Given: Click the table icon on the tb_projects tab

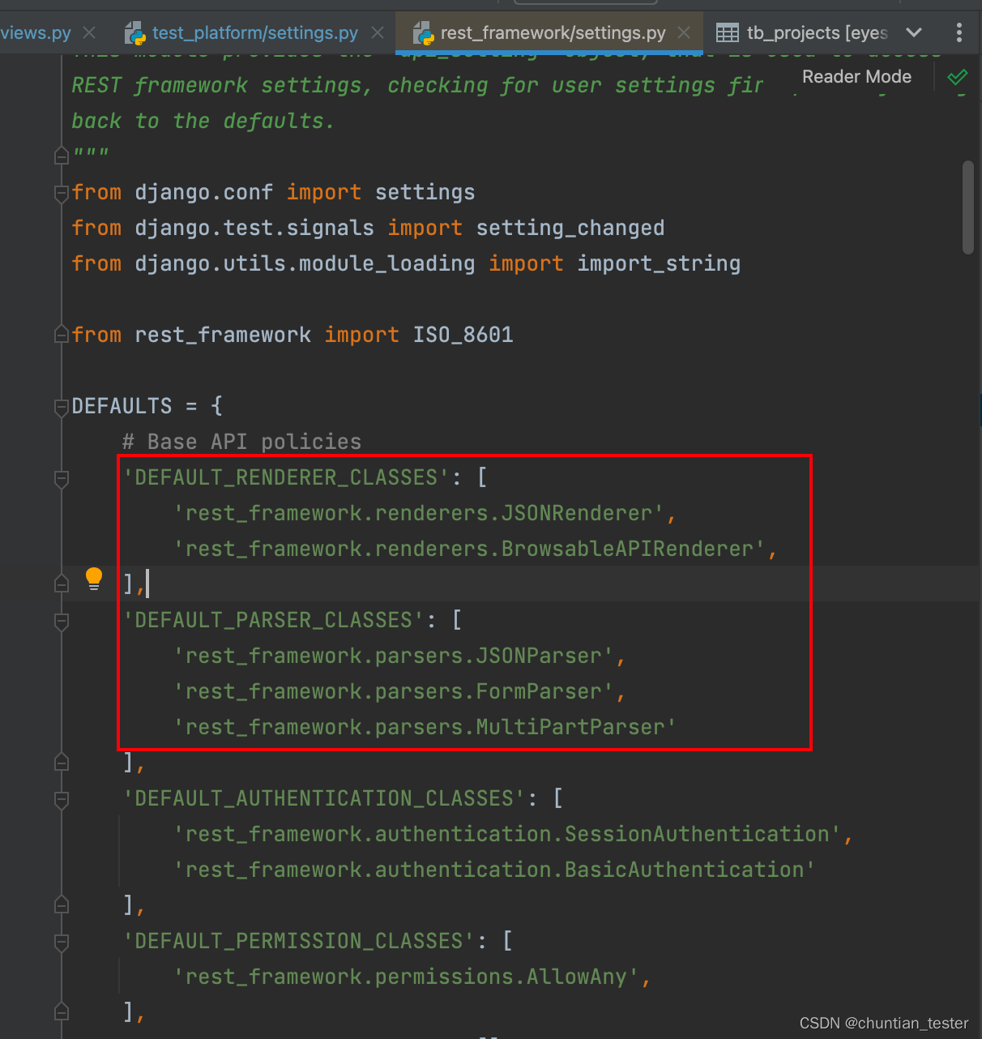Looking at the screenshot, I should (x=727, y=32).
